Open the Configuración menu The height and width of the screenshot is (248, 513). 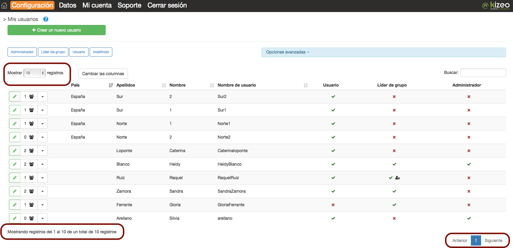(32, 5)
